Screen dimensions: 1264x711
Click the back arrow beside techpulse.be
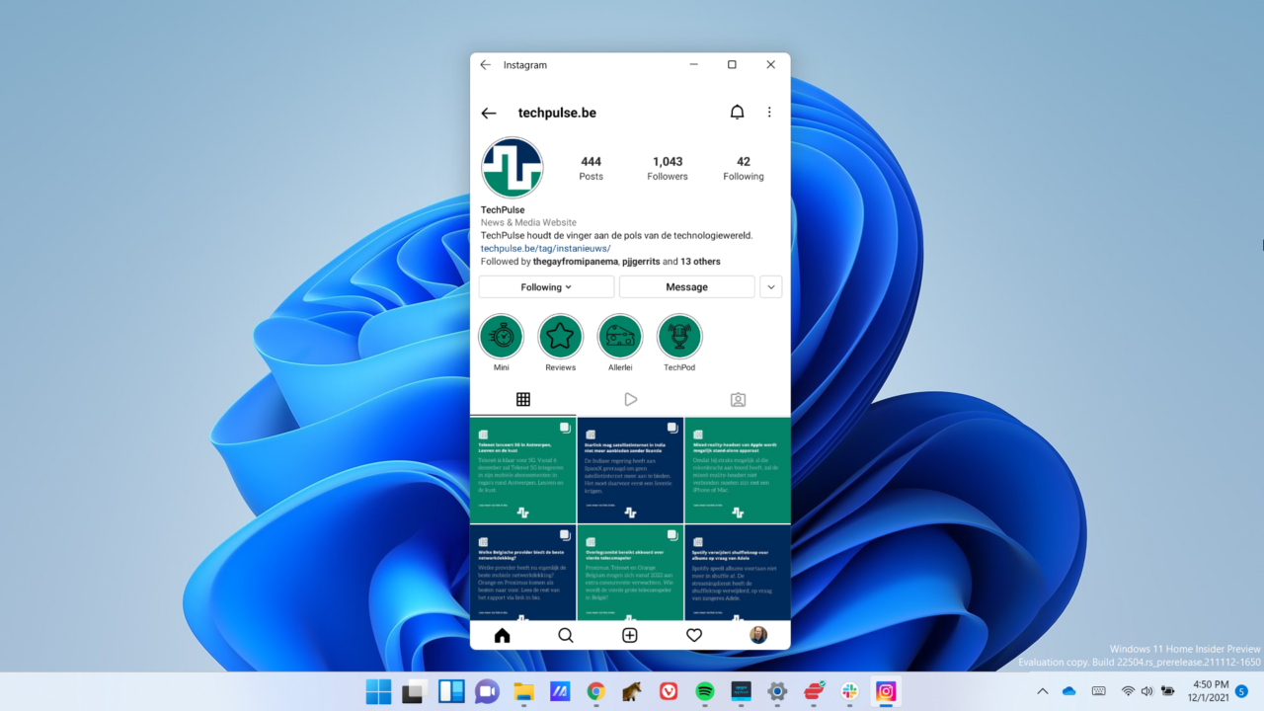[x=489, y=114]
